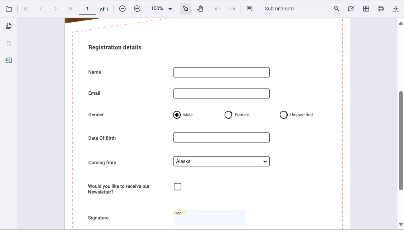
Task: Jump to the first page using navigation arrow
Action: click(26, 9)
